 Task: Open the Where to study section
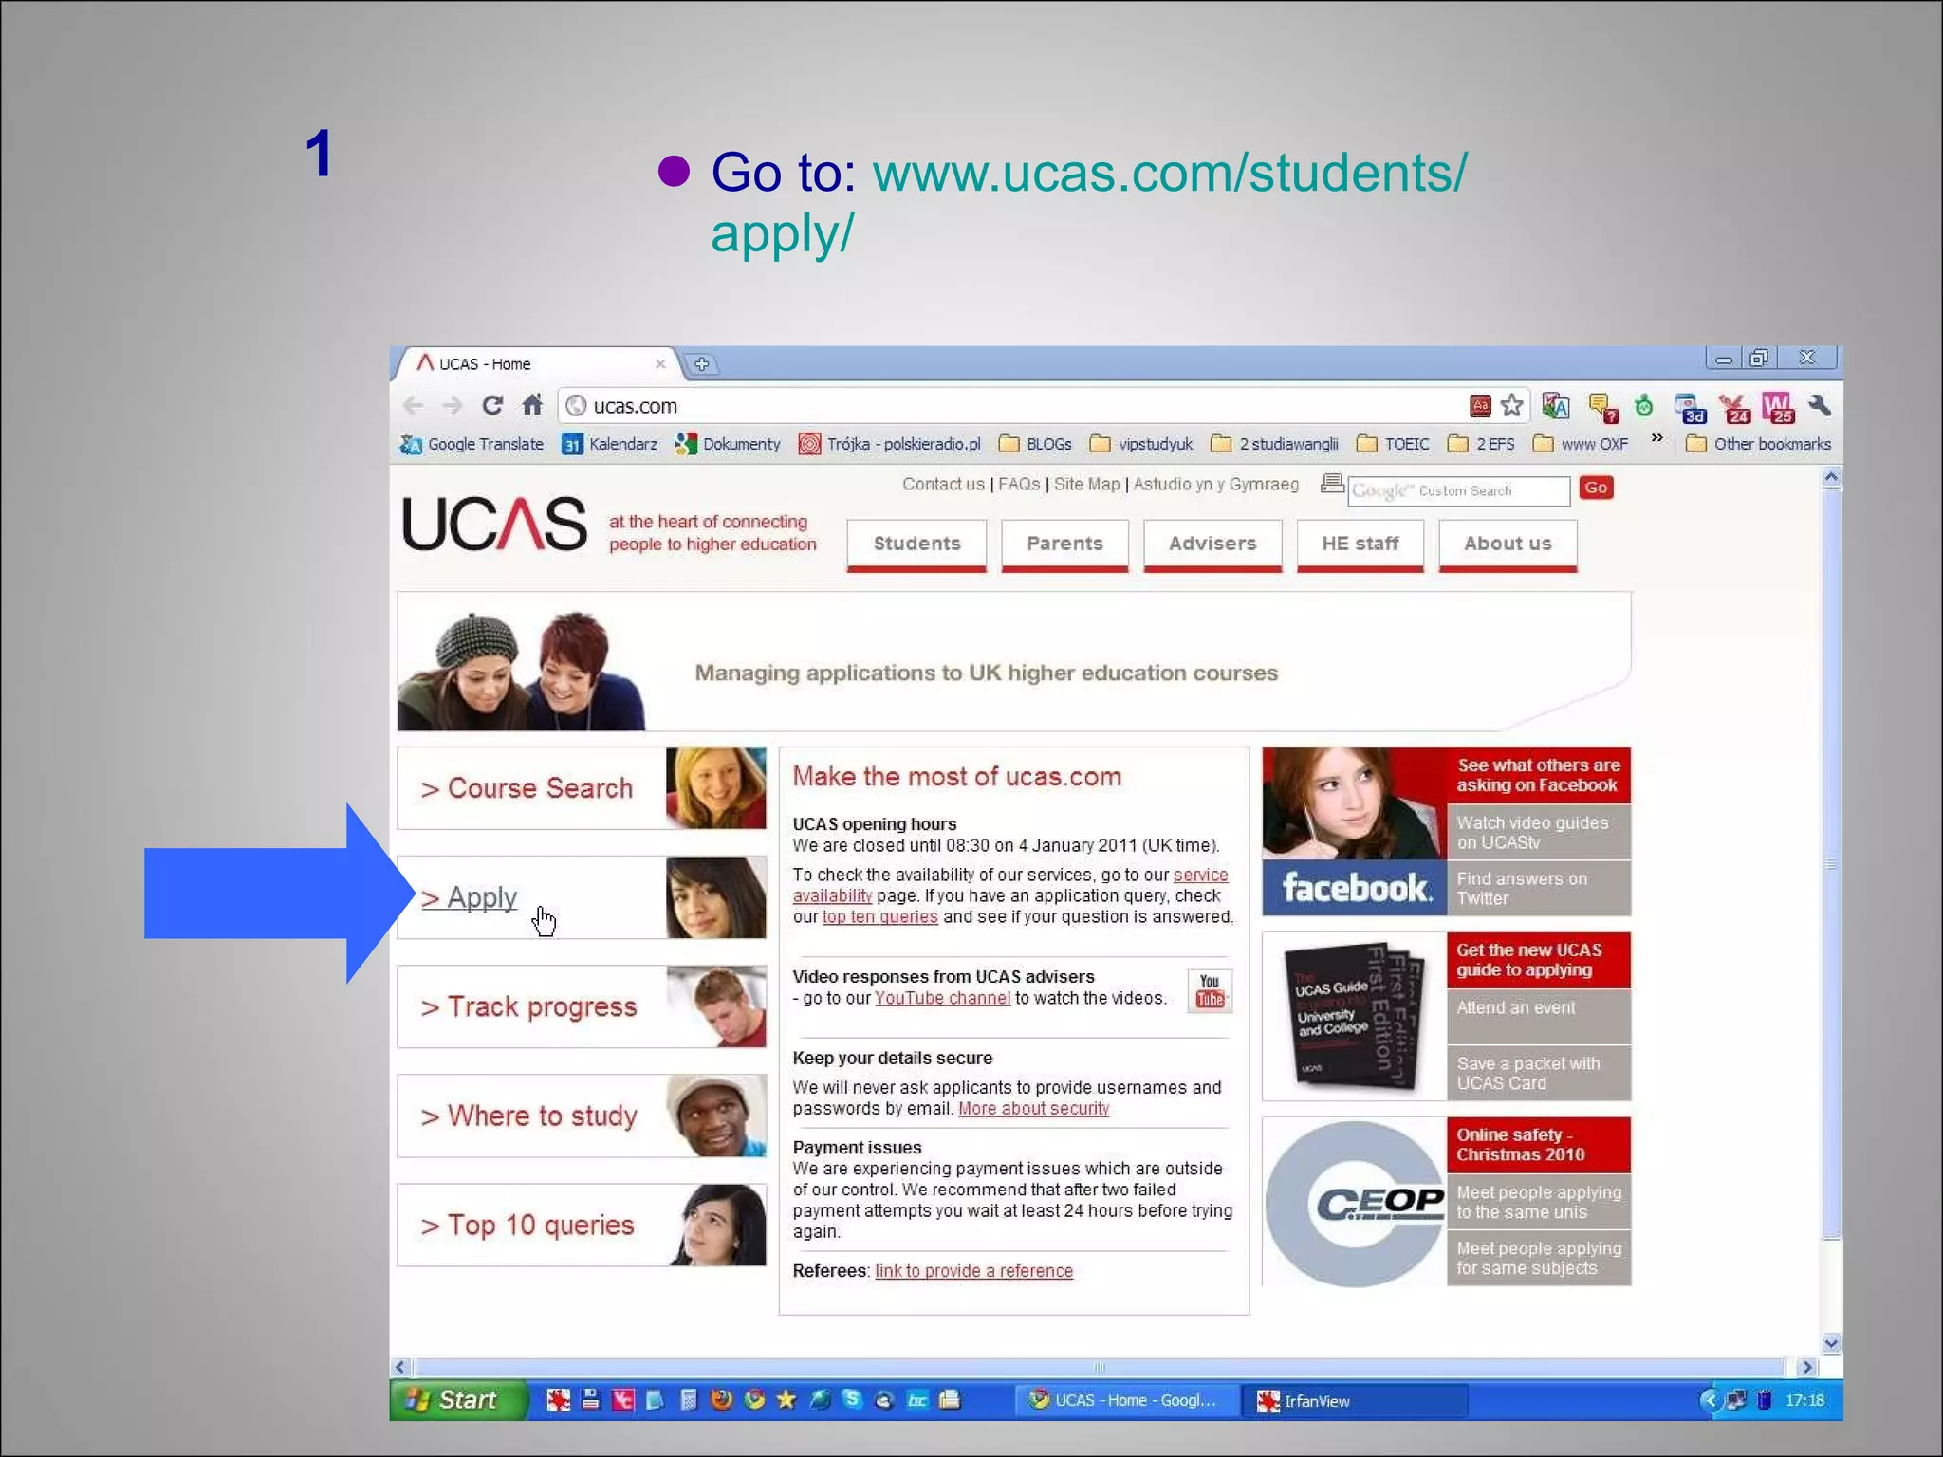click(582, 1116)
